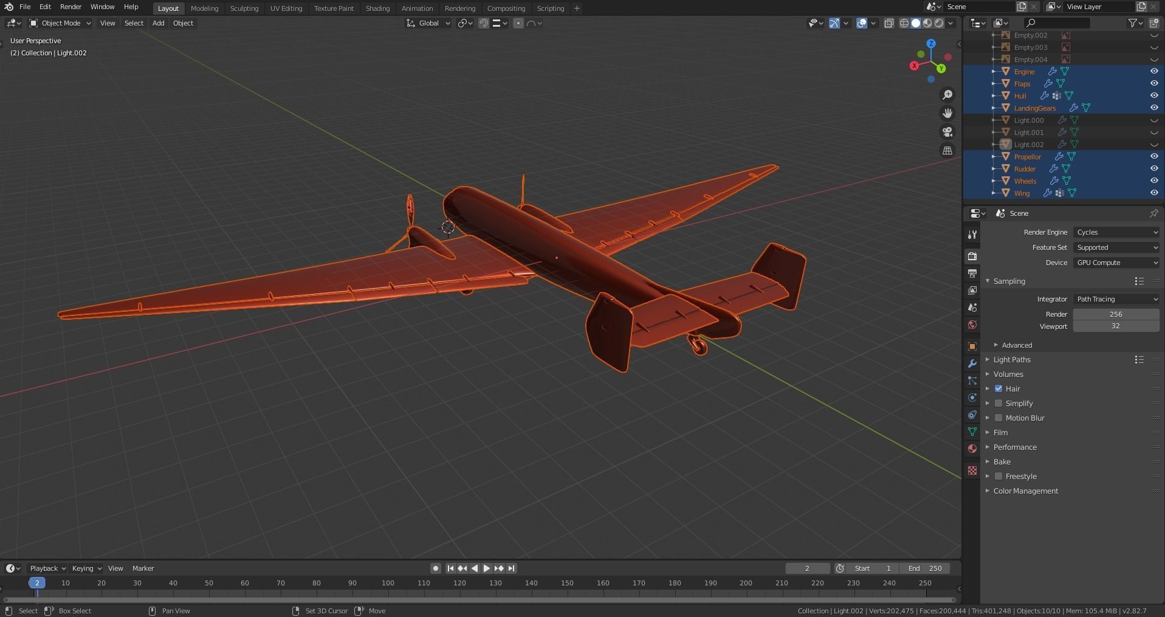
Task: Open the Object Constraints properties tab
Action: click(972, 415)
